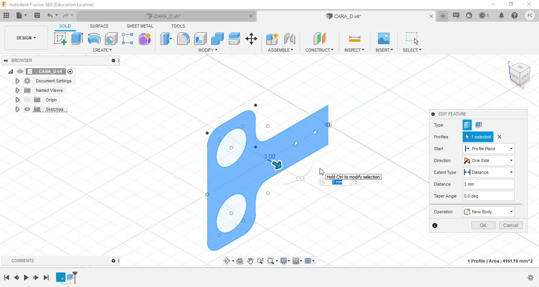Select the Press Pull tool
Viewport: 539px width, 287px height.
pyautogui.click(x=166, y=38)
